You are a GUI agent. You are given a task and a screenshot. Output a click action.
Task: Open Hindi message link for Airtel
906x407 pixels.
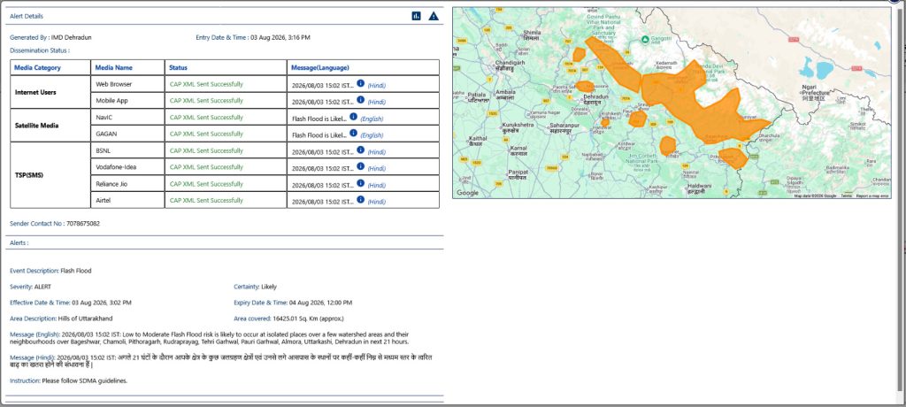[377, 202]
